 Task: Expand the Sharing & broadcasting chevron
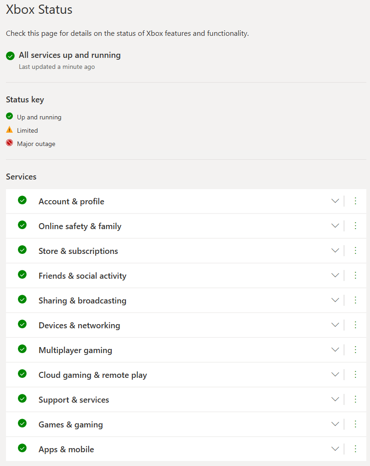(335, 300)
